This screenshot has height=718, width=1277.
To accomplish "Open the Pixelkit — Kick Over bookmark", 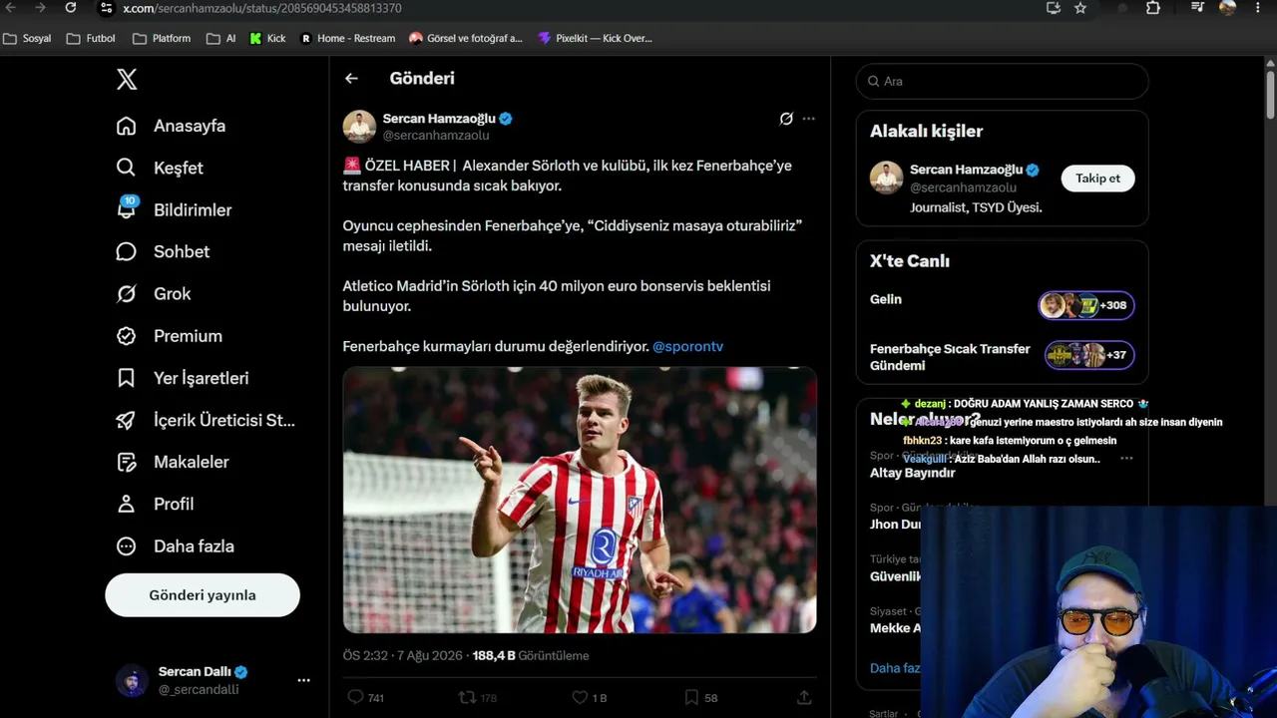I will pos(595,39).
